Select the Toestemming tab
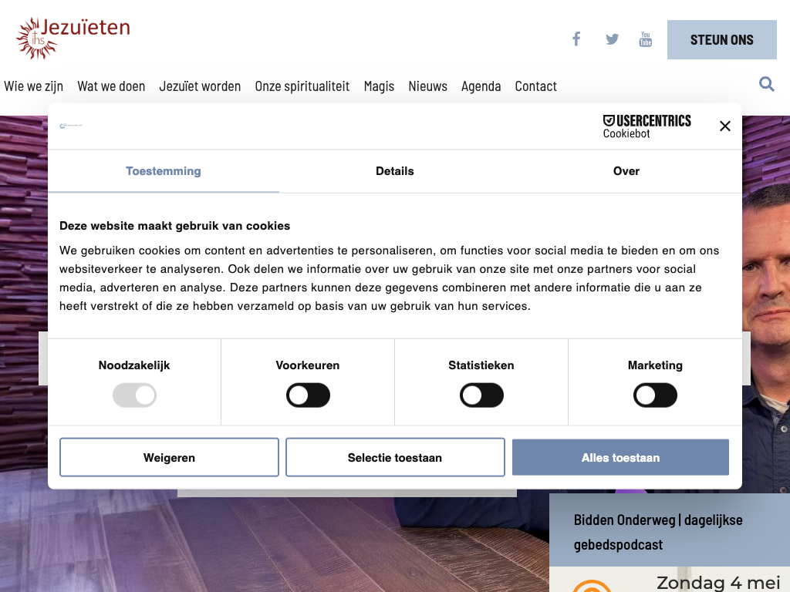 (164, 171)
